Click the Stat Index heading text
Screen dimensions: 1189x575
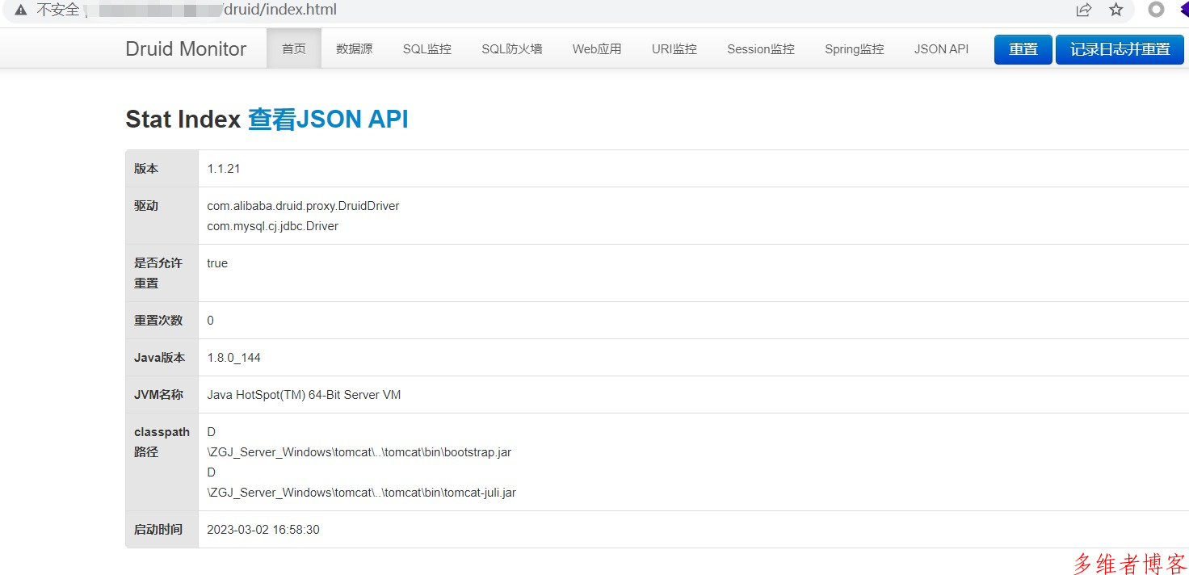coord(183,119)
